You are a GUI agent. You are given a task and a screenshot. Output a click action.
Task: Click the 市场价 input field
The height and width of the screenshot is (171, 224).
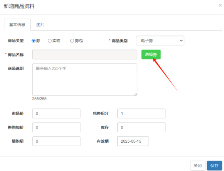(x=56, y=114)
